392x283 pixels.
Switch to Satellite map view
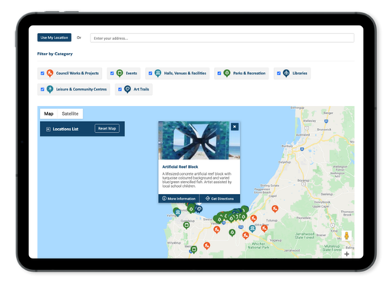coord(70,114)
